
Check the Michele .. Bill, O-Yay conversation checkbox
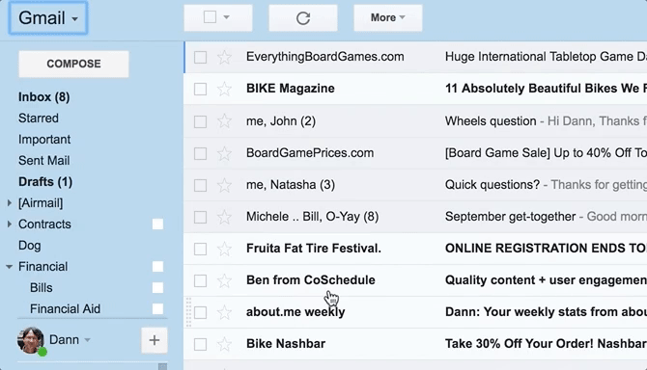click(201, 217)
